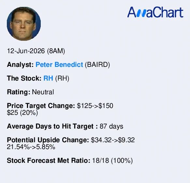The height and width of the screenshot is (183, 190).
Task: Select the $34.32->$9.32 upside value
Action: pos(113,140)
